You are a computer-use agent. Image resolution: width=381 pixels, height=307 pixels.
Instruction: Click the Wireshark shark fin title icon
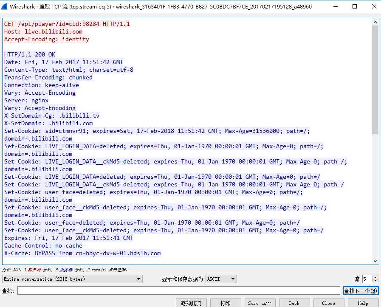tap(4, 6)
